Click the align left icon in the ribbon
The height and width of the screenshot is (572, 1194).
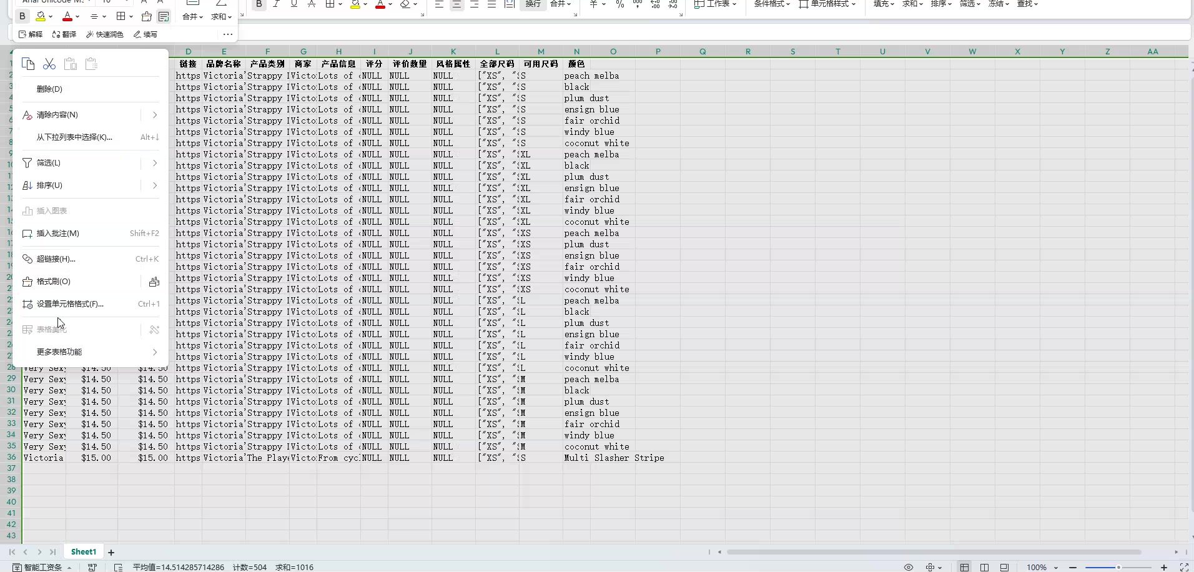pos(439,4)
